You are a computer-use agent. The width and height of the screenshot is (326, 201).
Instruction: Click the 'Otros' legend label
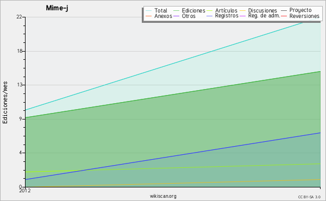189,16
